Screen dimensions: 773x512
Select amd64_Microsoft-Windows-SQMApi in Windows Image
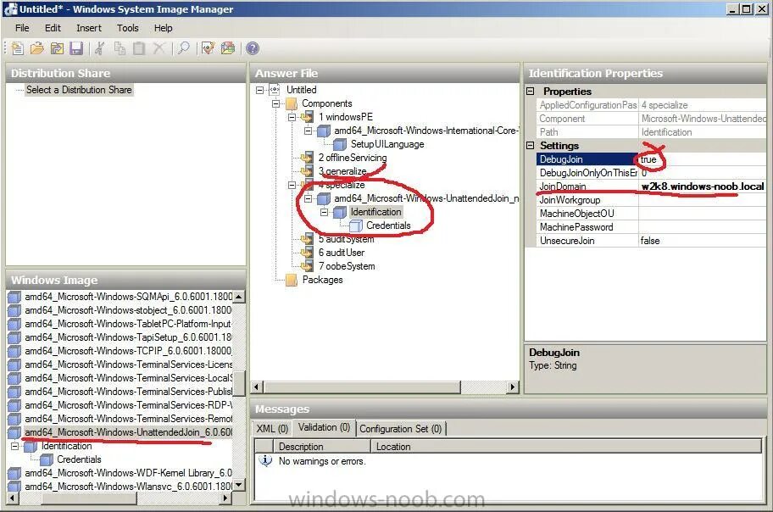[x=128, y=297]
